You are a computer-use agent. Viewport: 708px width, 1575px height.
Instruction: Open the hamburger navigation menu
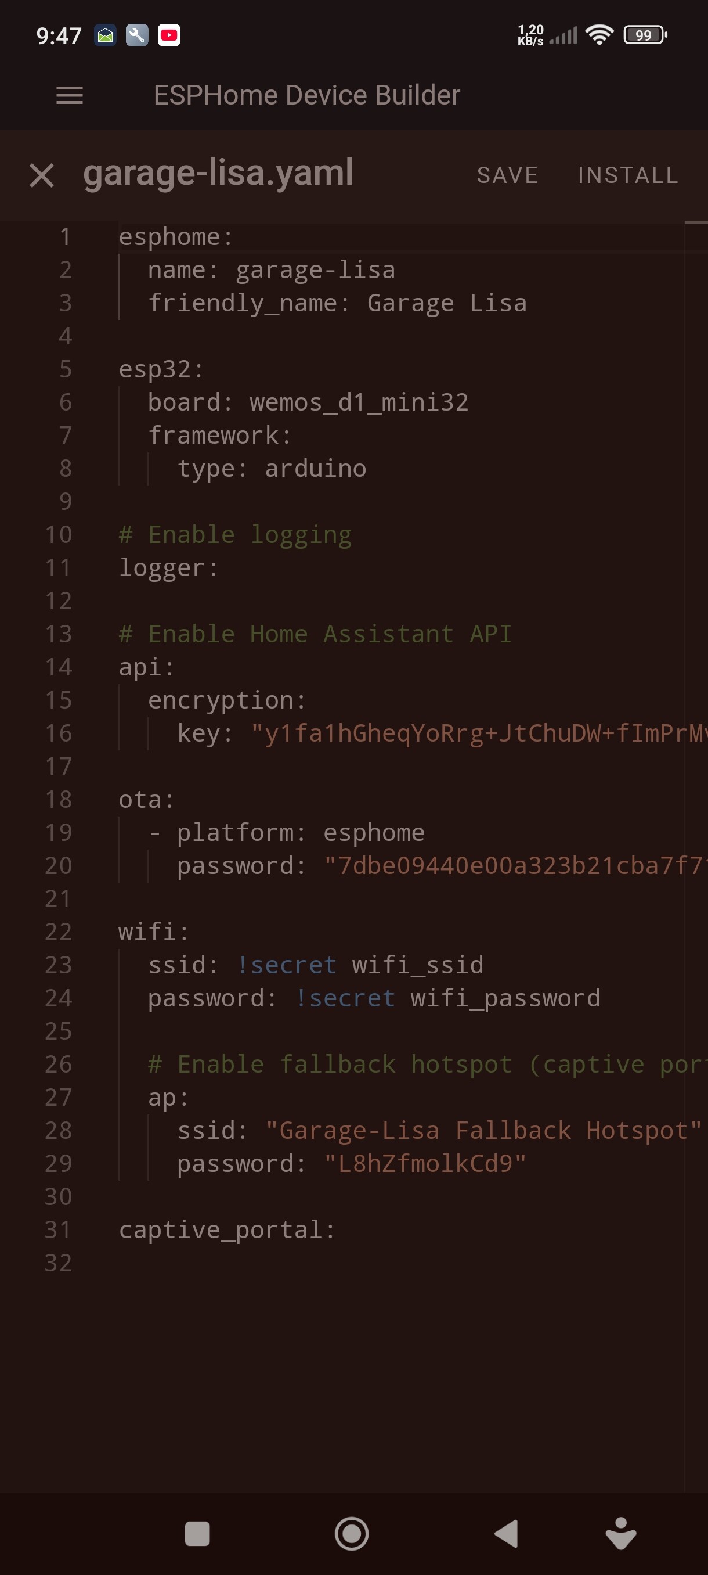(70, 95)
